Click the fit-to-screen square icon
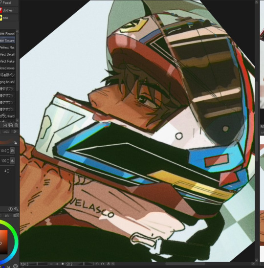 pos(63,264)
